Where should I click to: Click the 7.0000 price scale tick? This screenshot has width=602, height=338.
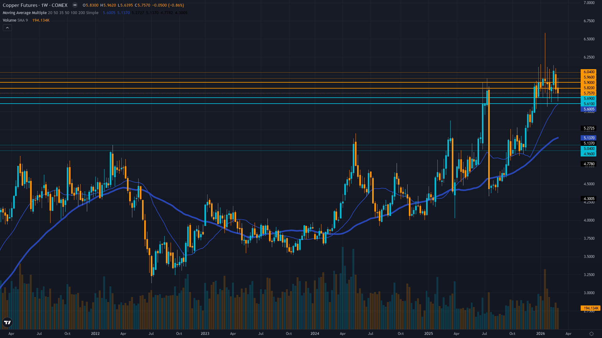click(589, 3)
